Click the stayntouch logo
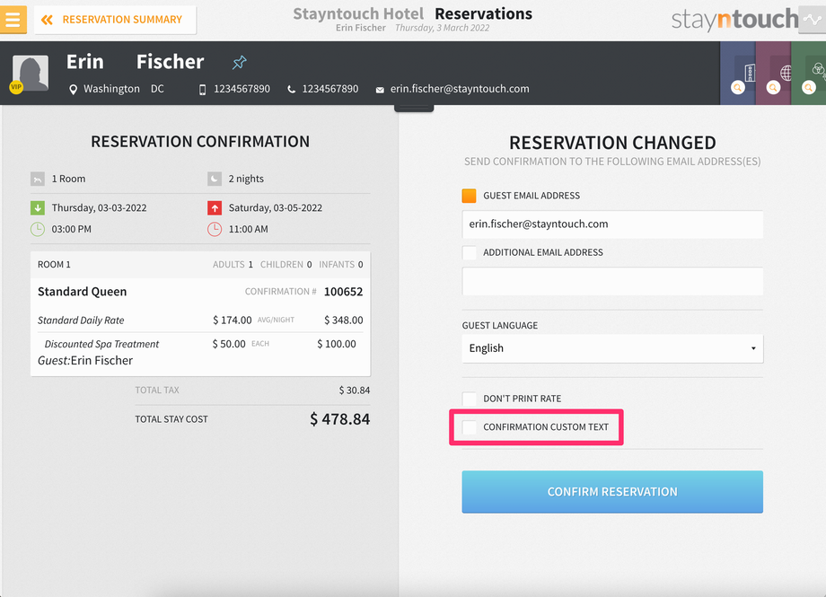This screenshot has height=597, width=826. [734, 20]
